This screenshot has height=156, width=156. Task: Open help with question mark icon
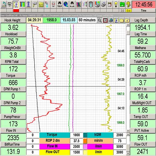[x=129, y=5]
